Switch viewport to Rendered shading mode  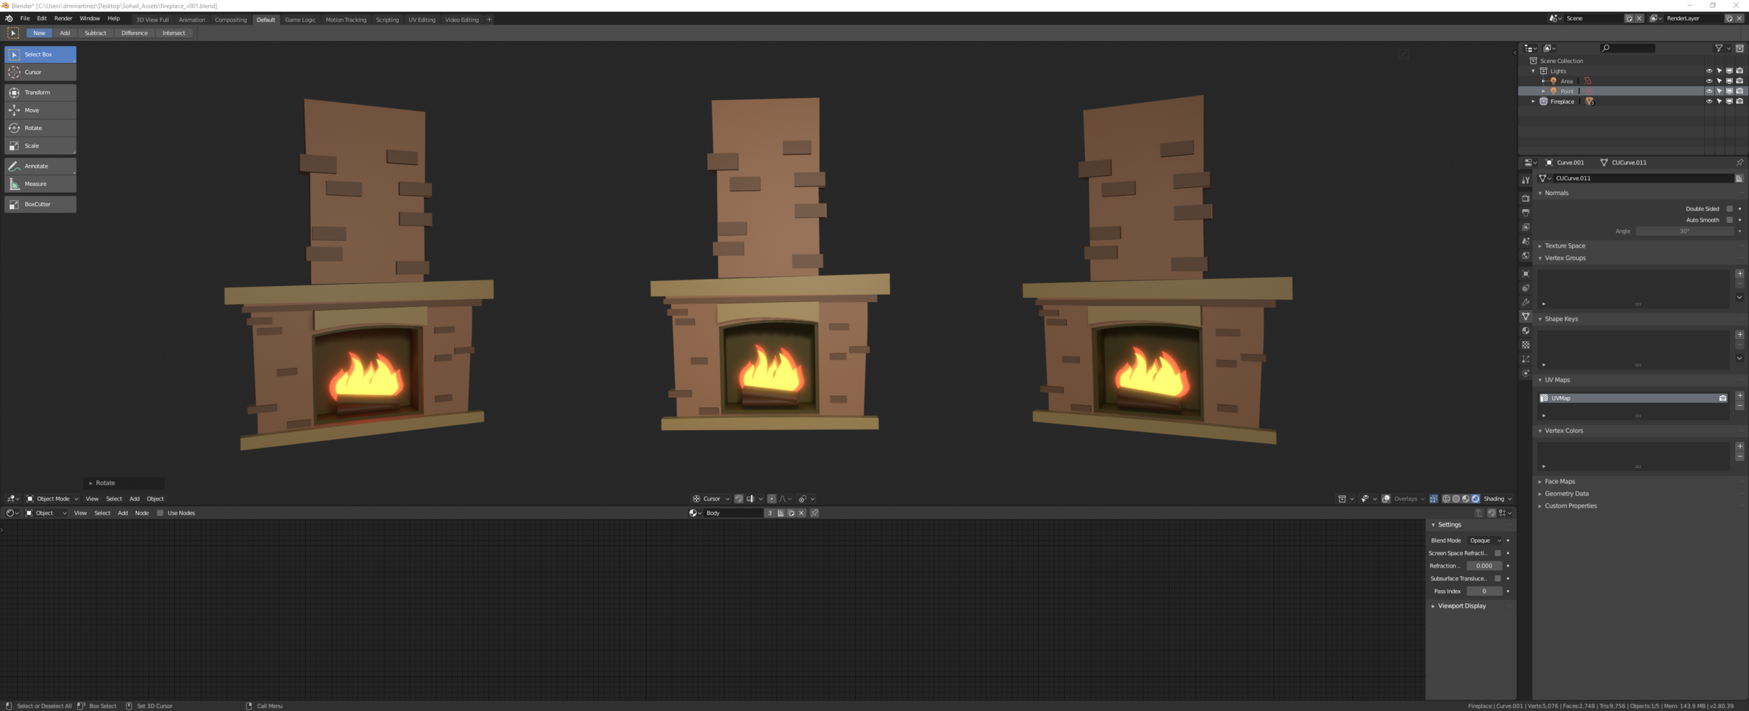coord(1475,498)
